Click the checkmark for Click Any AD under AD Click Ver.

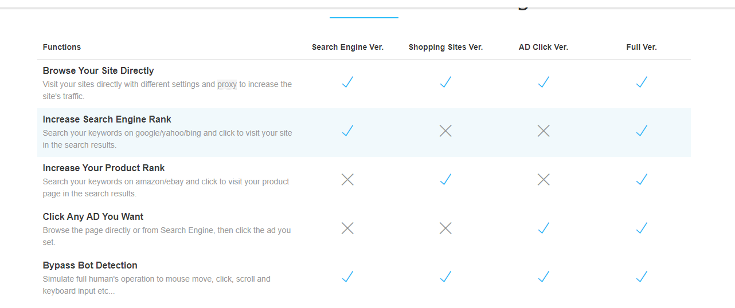click(x=544, y=228)
